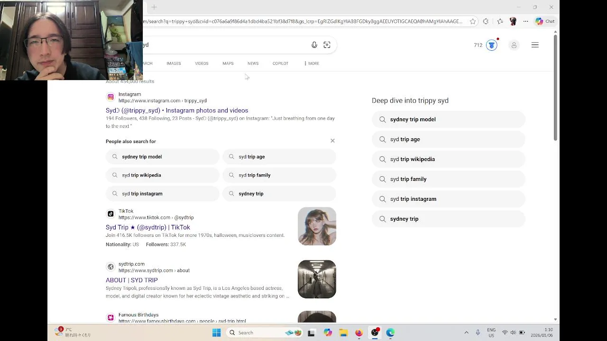Search 'sydney trip' in People also search
The image size is (607, 341).
(x=279, y=194)
